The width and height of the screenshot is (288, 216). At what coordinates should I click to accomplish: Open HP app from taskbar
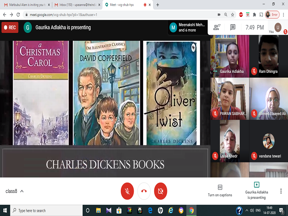[160, 211]
